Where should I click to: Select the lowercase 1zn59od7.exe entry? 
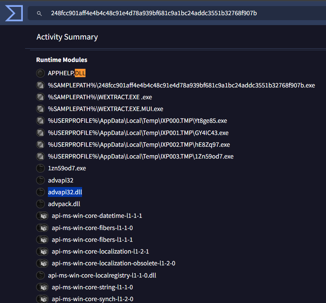[x=67, y=168]
